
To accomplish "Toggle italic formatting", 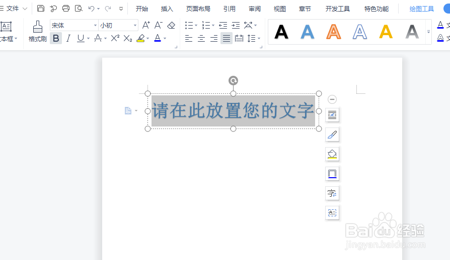I will pos(68,38).
